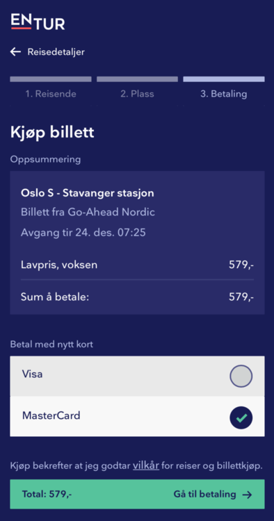
Task: Choose the Visa payment row
Action: coord(137,376)
